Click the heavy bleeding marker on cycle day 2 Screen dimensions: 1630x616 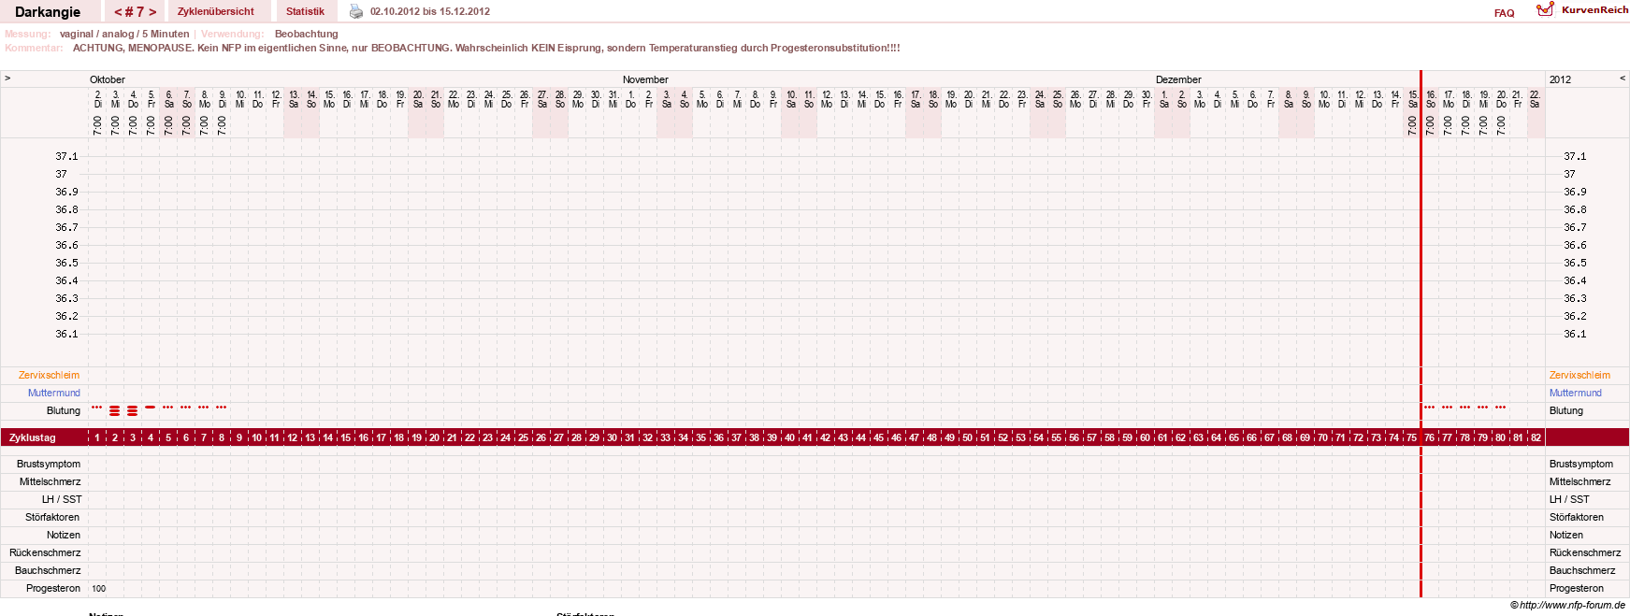point(114,410)
